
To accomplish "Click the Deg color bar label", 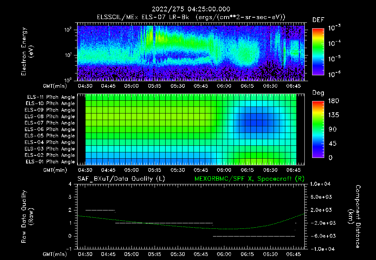I will [318, 93].
